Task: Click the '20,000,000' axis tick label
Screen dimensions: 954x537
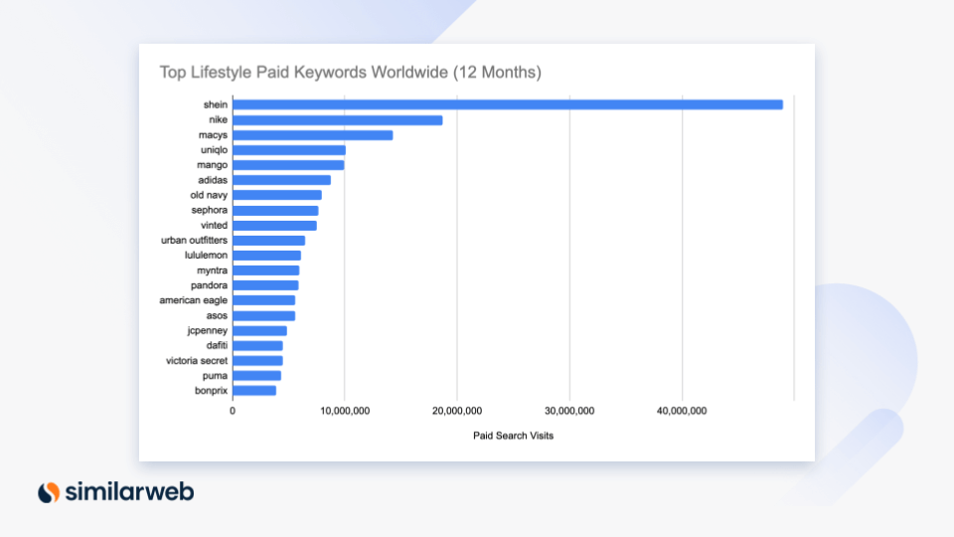Action: pyautogui.click(x=457, y=411)
